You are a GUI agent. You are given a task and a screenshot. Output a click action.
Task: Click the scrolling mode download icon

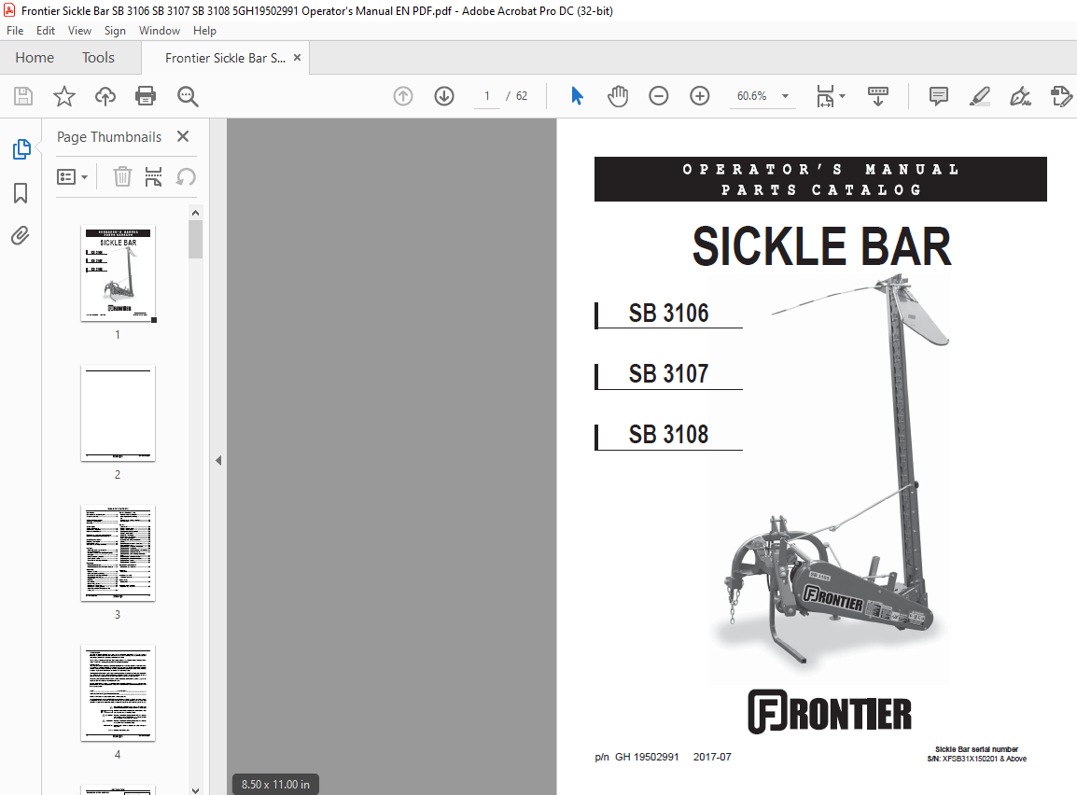[878, 96]
